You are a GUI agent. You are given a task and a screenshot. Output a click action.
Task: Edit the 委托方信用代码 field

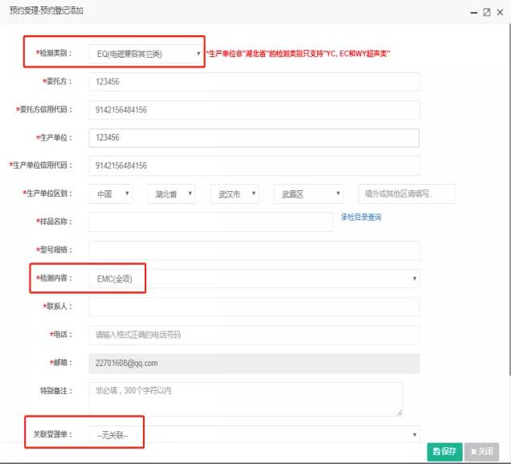pyautogui.click(x=254, y=110)
